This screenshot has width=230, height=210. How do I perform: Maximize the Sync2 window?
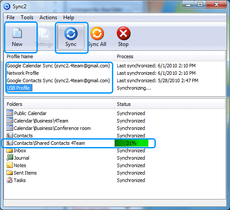coord(200,4)
